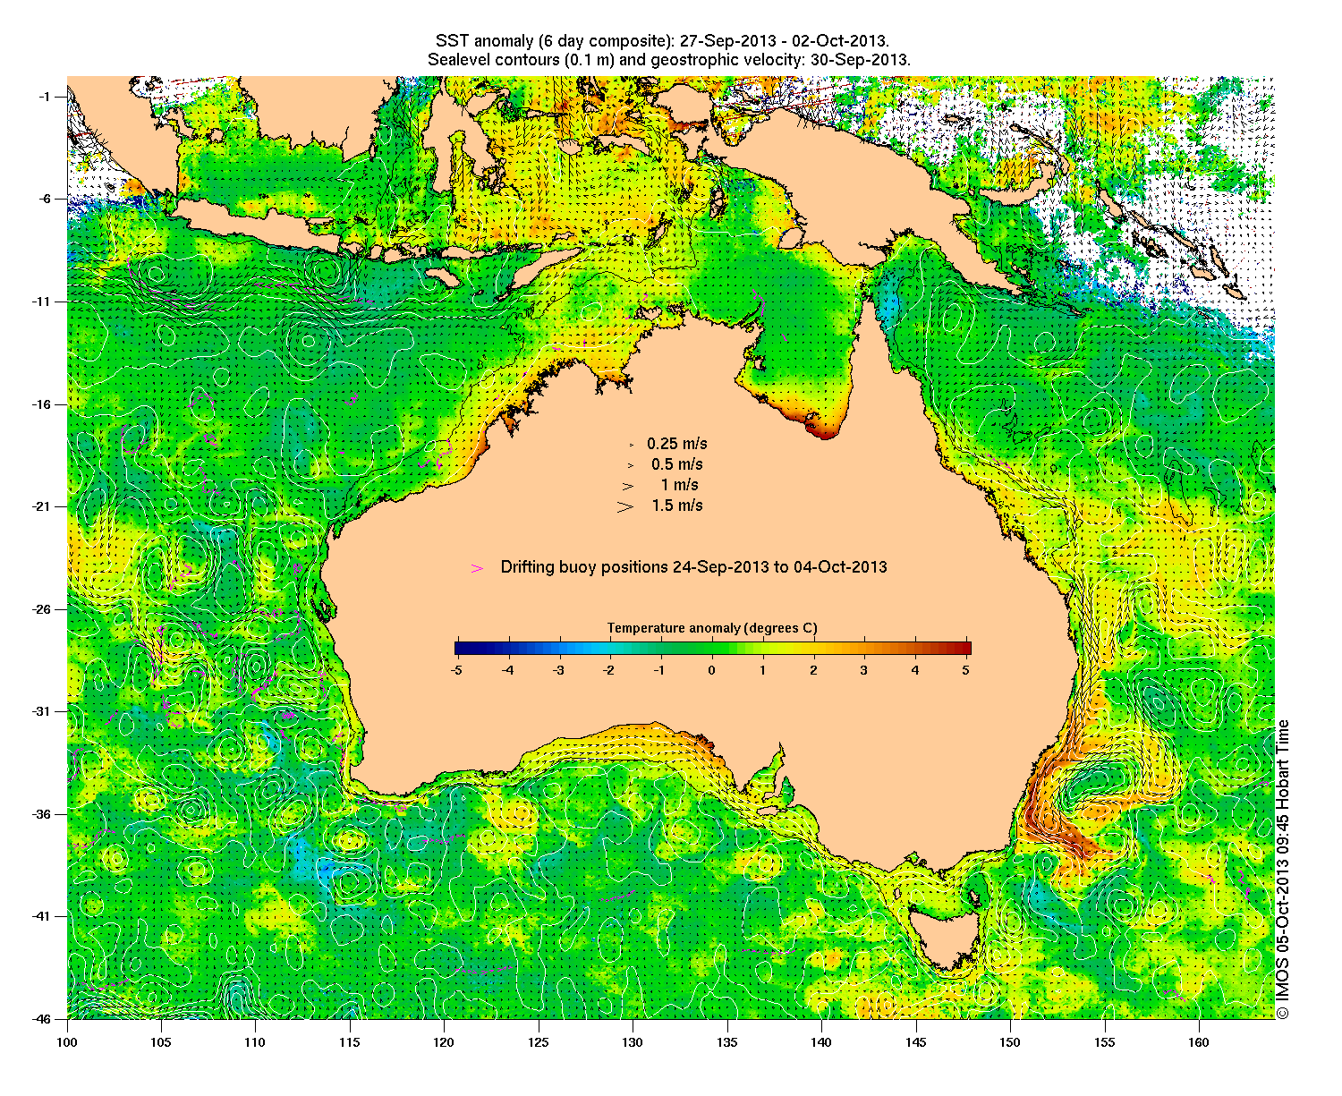The height and width of the screenshot is (1096, 1342).
Task: Click the 1 m/s velocity arrow symbol
Action: pos(628,486)
